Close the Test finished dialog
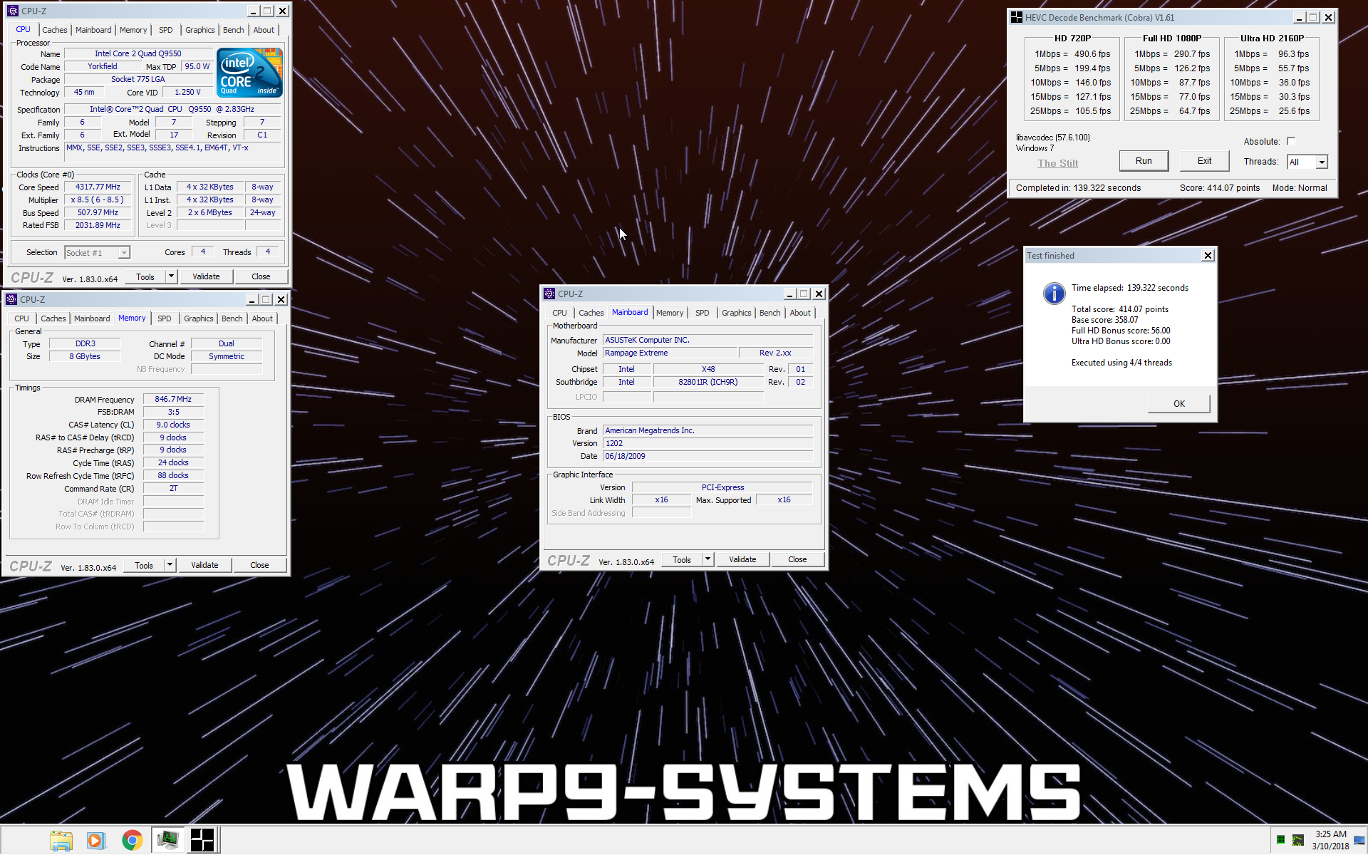The height and width of the screenshot is (855, 1368). click(1208, 256)
